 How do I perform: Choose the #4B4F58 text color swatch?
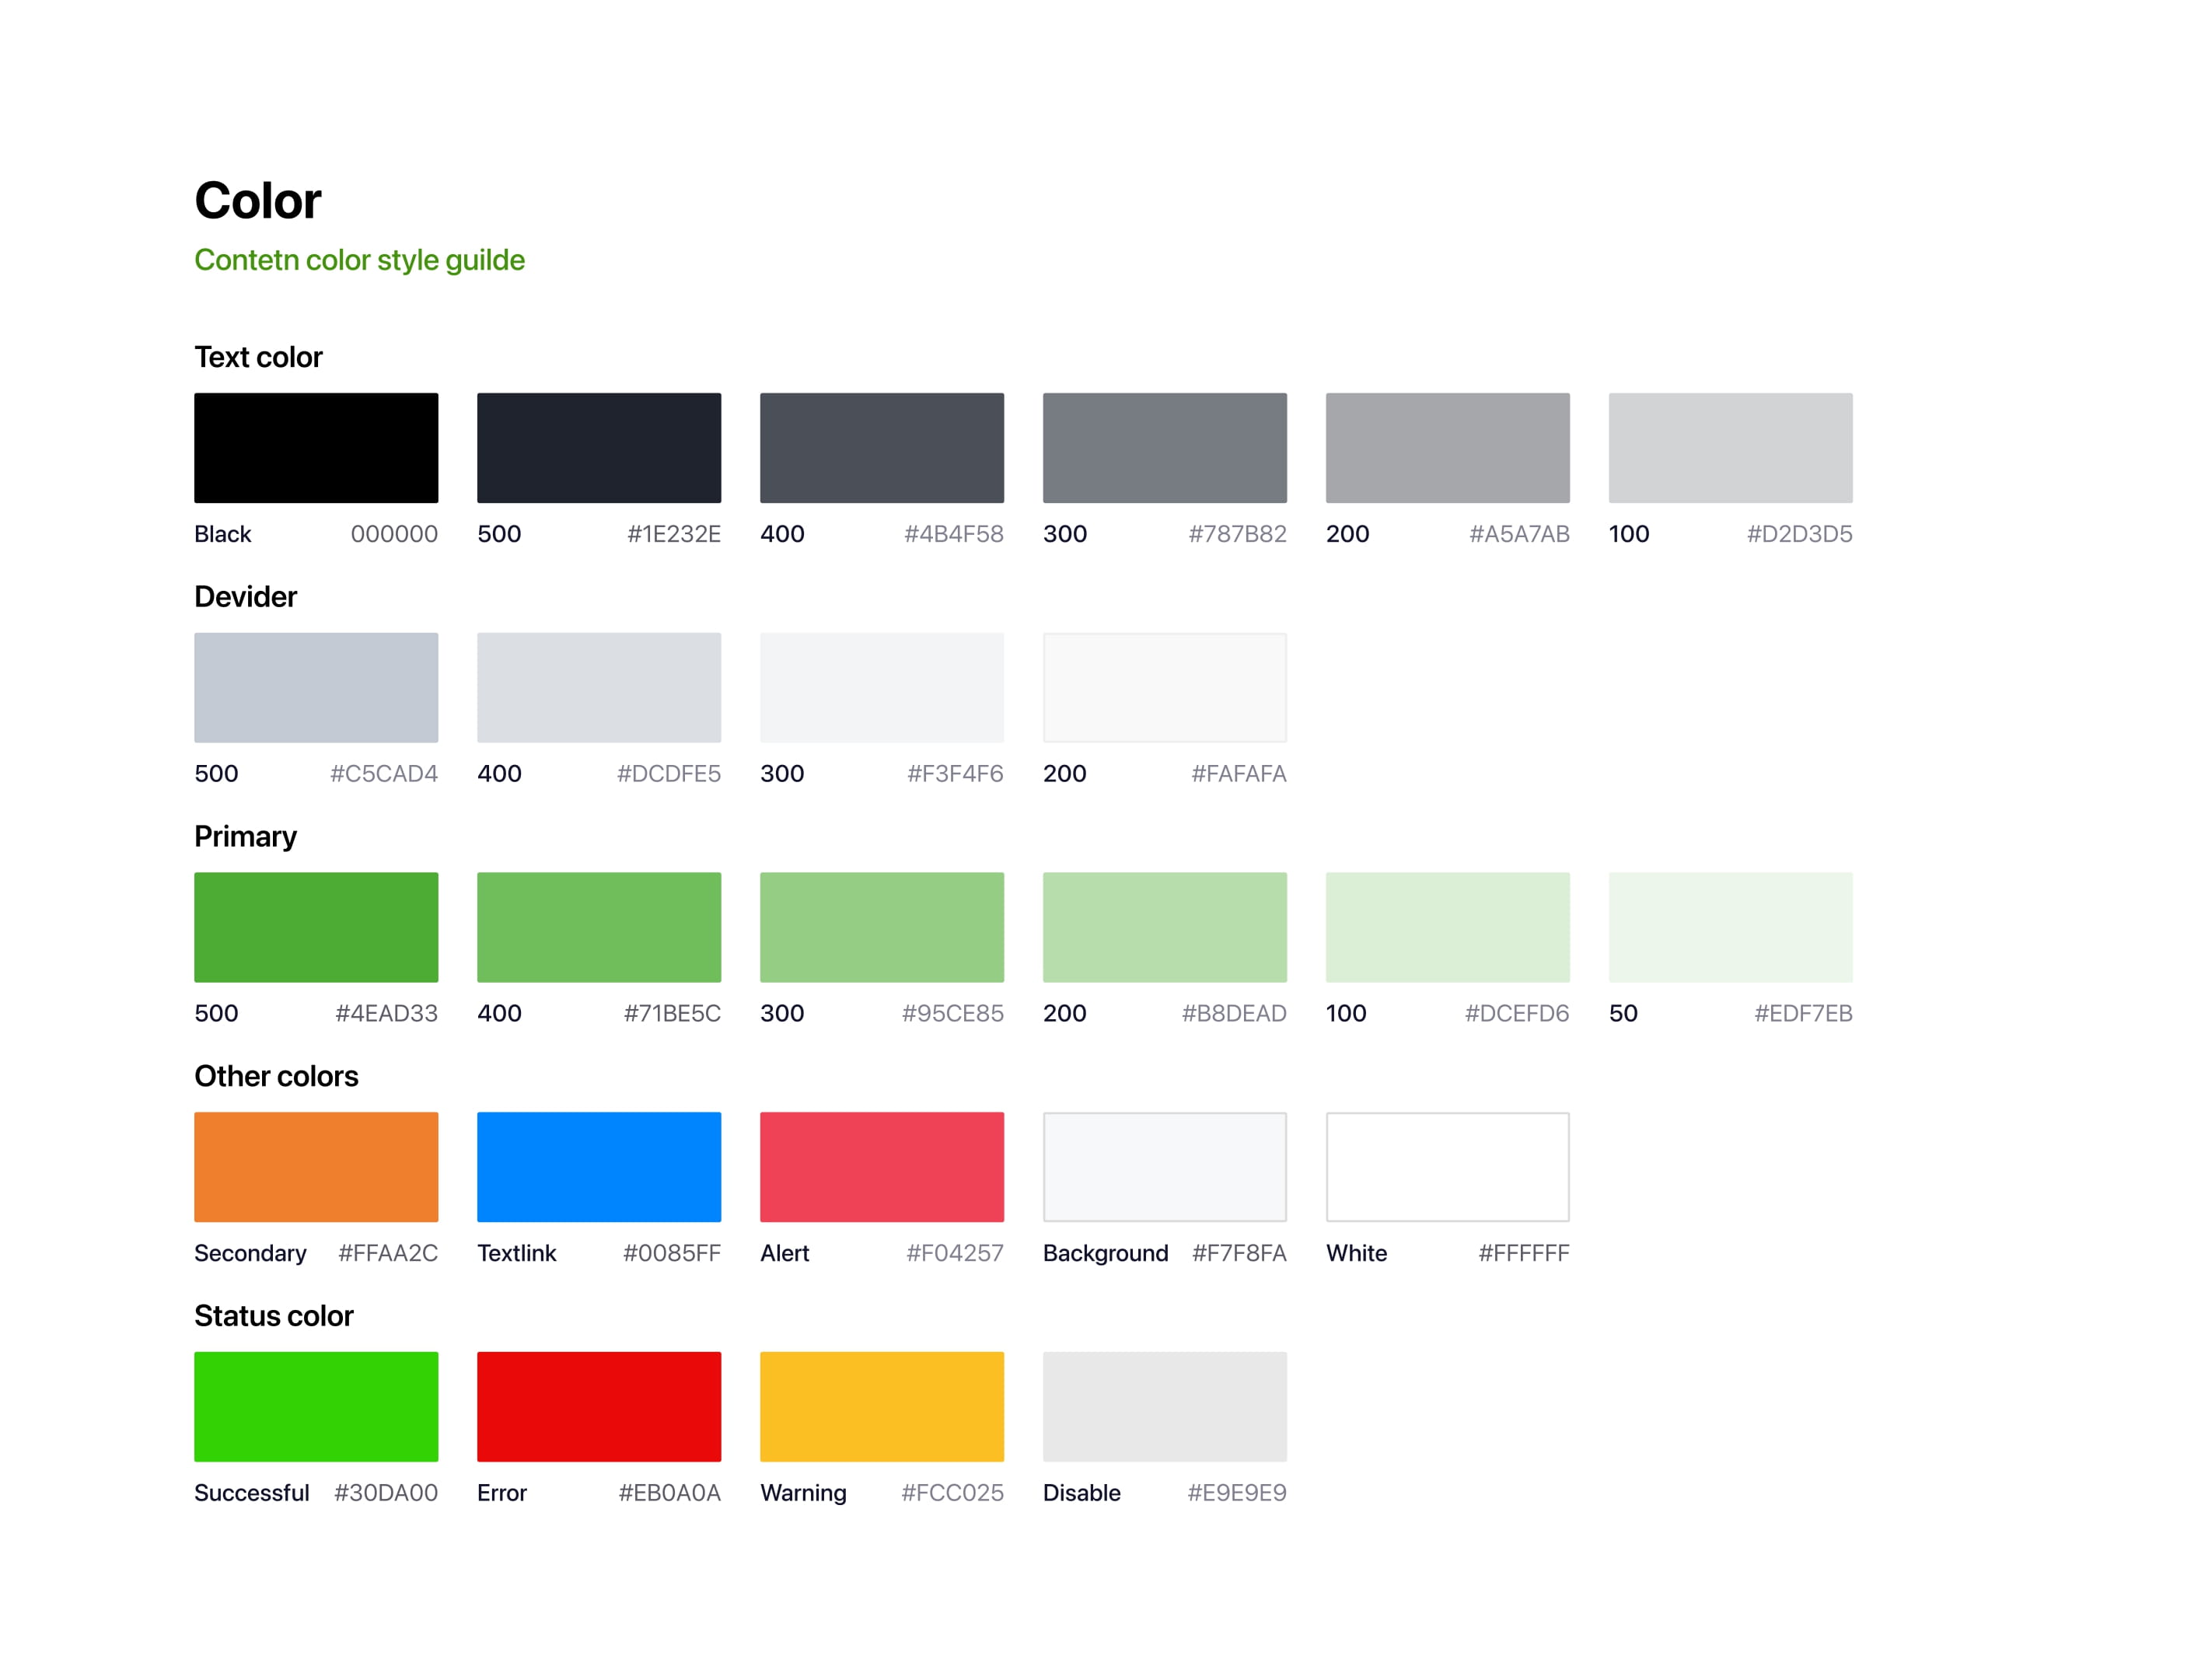882,448
